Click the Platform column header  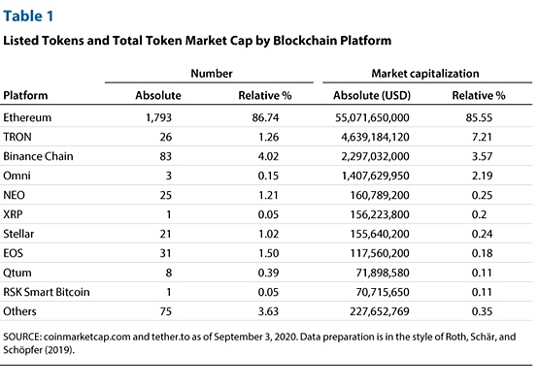coord(25,95)
